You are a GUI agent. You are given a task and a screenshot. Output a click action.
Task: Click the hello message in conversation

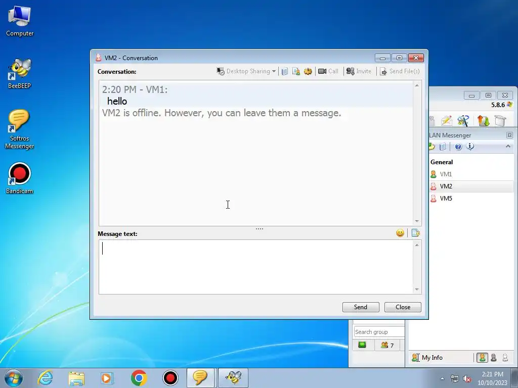coord(117,101)
